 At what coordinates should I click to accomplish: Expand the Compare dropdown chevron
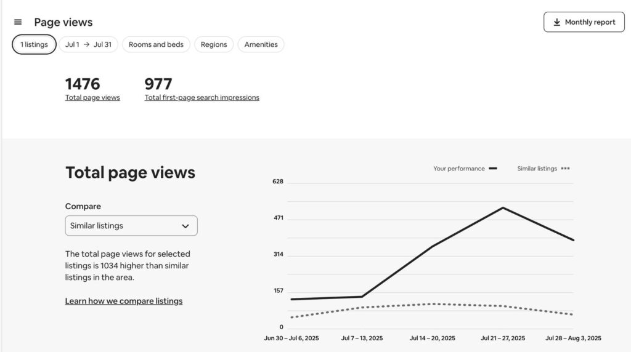click(185, 226)
